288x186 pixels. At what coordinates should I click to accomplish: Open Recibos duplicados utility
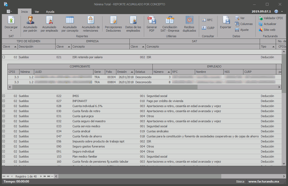[189, 20]
